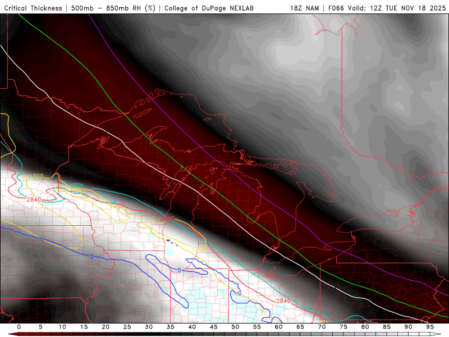
Task: Click the color bar's '20' tick label
Action: pos(106,327)
